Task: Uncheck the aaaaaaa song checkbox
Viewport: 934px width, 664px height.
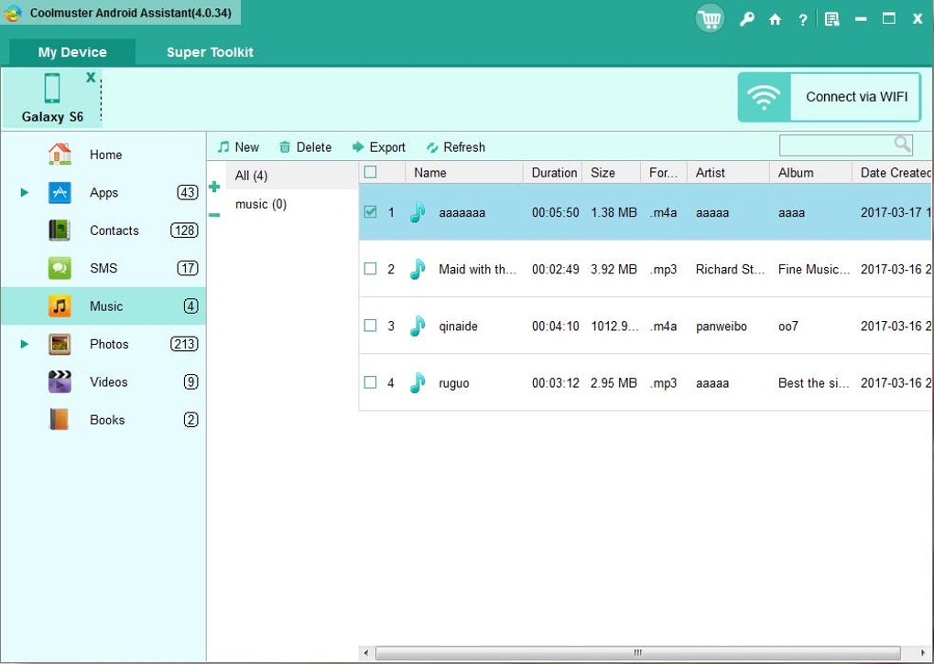Action: click(371, 212)
